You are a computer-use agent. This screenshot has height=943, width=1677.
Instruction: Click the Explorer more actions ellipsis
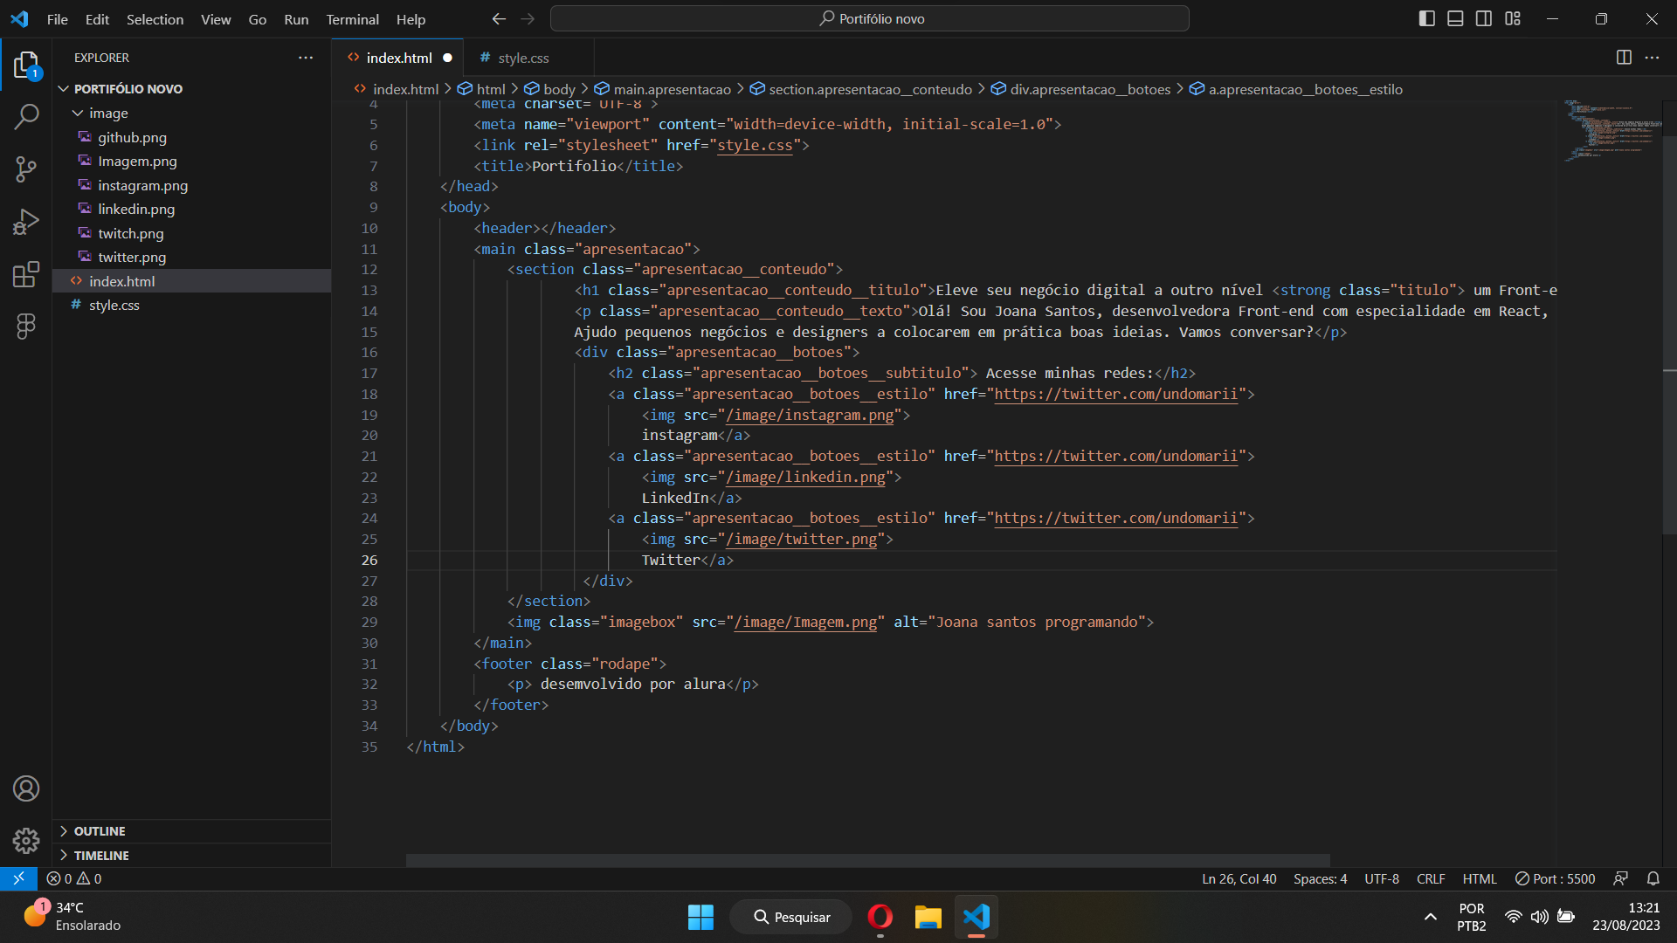(x=306, y=58)
